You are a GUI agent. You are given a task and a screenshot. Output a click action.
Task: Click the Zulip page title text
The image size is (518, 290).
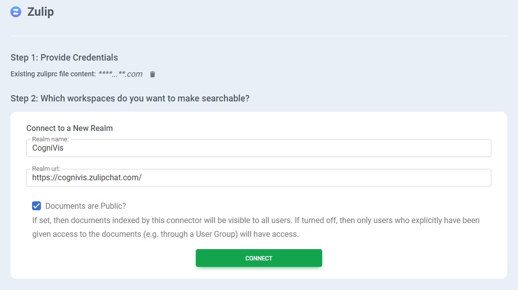coord(40,12)
